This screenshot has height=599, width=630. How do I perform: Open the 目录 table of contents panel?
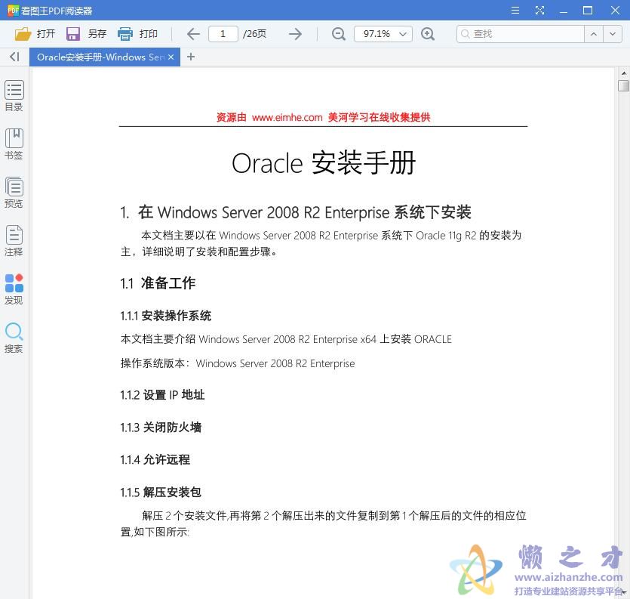tap(14, 94)
